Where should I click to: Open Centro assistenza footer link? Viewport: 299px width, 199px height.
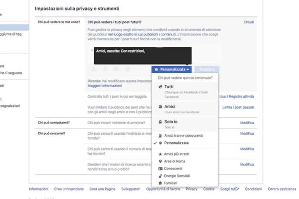282,189
